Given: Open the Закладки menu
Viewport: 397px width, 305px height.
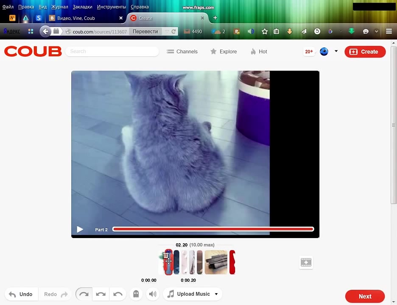Looking at the screenshot, I should pos(82,7).
